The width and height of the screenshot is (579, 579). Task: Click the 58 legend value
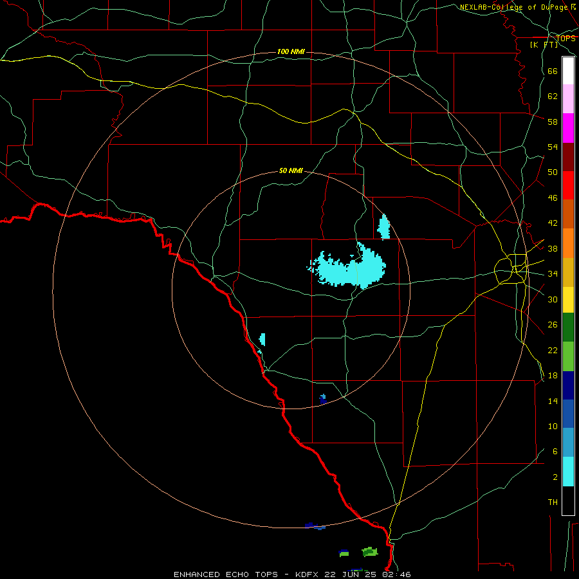click(x=553, y=122)
